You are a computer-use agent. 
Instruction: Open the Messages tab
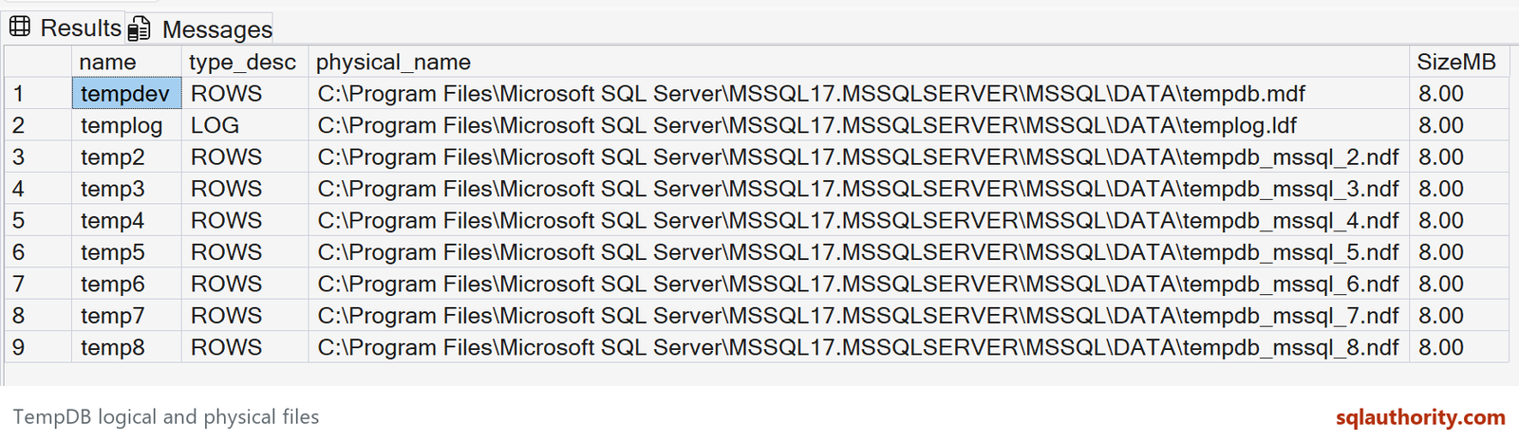(200, 28)
